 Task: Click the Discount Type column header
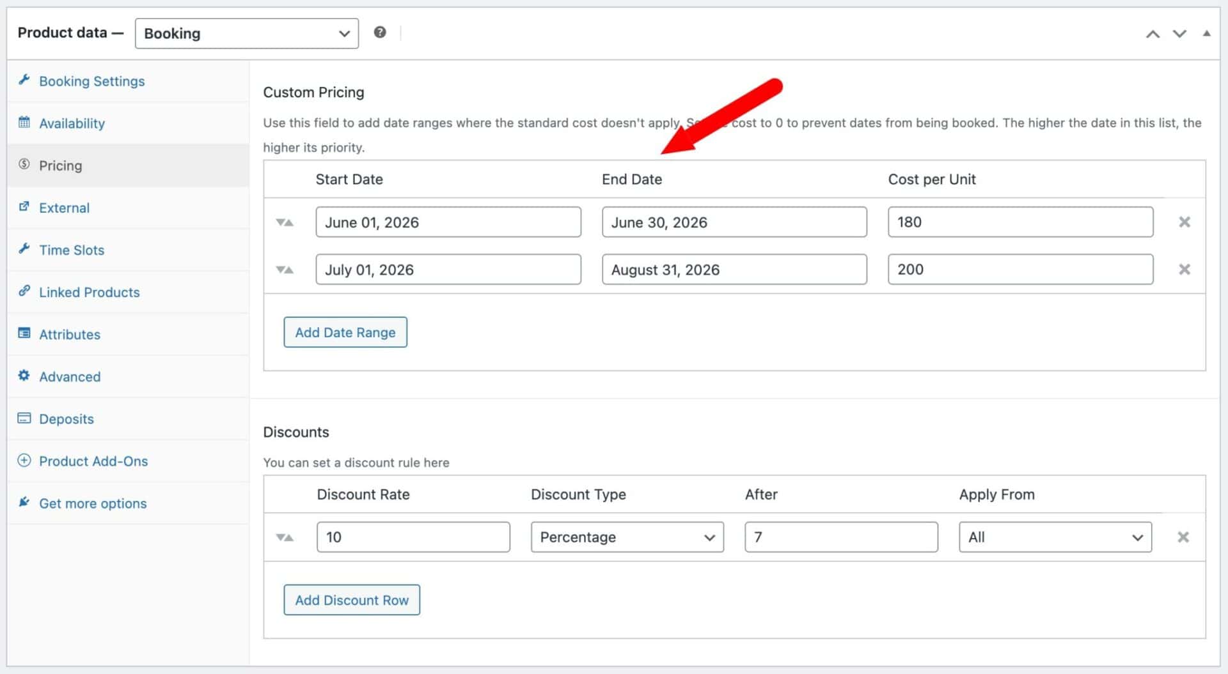(x=578, y=494)
